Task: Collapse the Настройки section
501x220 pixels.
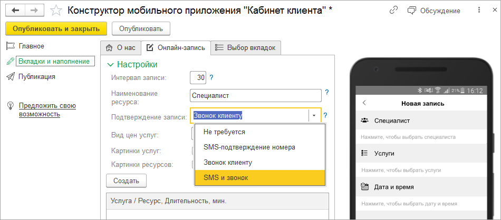Action: click(110, 65)
